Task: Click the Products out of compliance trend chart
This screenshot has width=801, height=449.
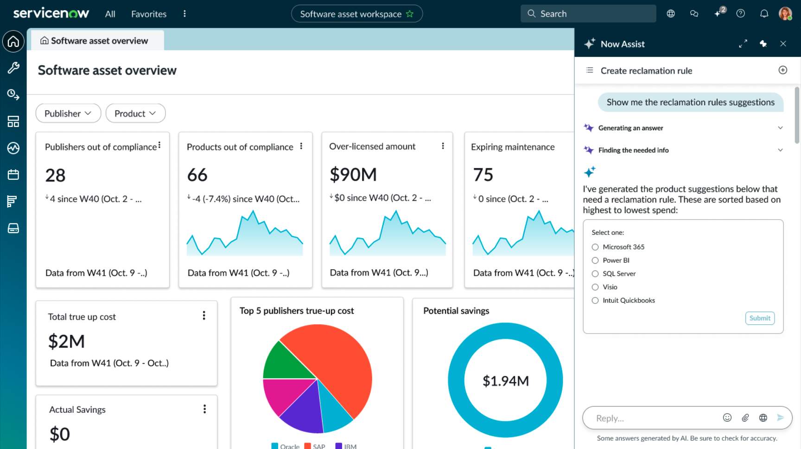Action: (x=245, y=233)
